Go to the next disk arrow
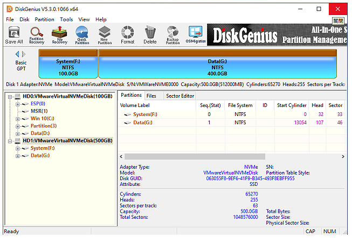The image size is (352, 238). (24, 54)
